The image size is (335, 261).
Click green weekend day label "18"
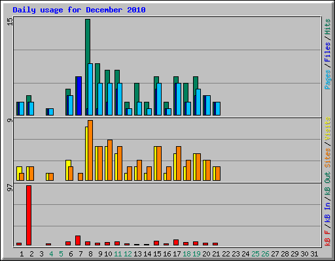186,254
